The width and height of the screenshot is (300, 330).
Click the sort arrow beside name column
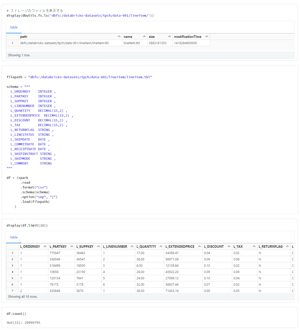[144, 36]
